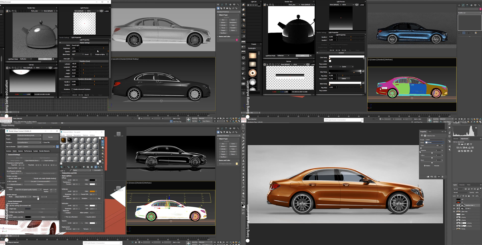Hide the Curves 1 layer
This screenshot has width=482, height=245.
click(x=454, y=208)
